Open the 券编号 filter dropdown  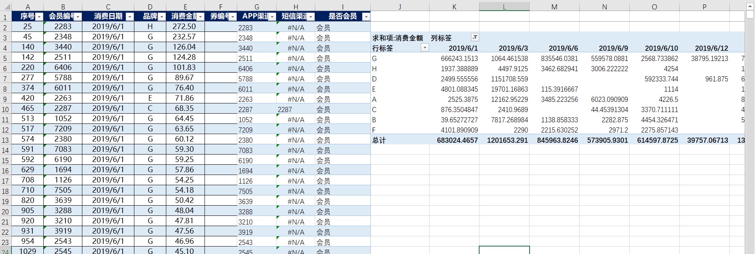pos(232,17)
